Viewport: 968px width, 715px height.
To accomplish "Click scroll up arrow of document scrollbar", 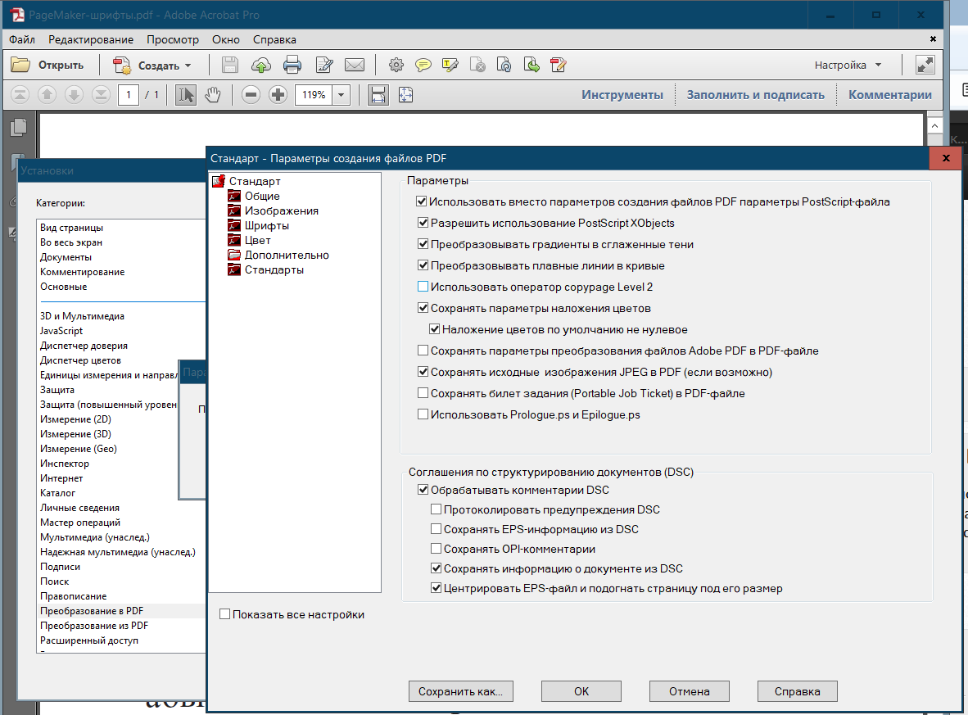I will click(934, 125).
